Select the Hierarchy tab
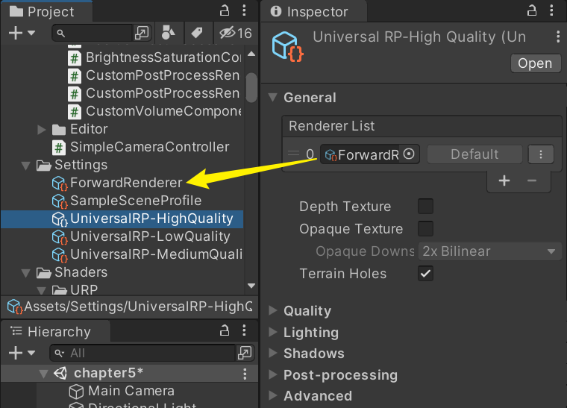 [x=58, y=332]
